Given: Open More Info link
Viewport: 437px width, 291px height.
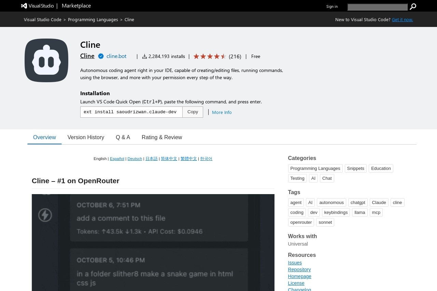Looking at the screenshot, I should (x=222, y=112).
